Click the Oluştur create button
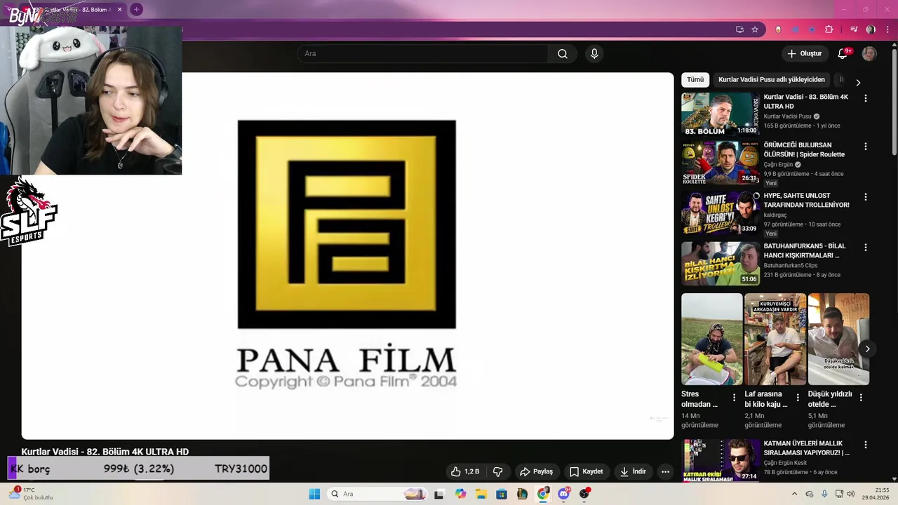 804,54
